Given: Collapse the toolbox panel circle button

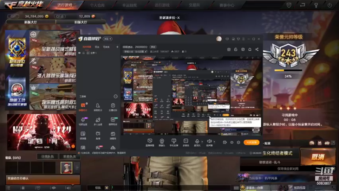Looking at the screenshot, I should [x=115, y=96].
